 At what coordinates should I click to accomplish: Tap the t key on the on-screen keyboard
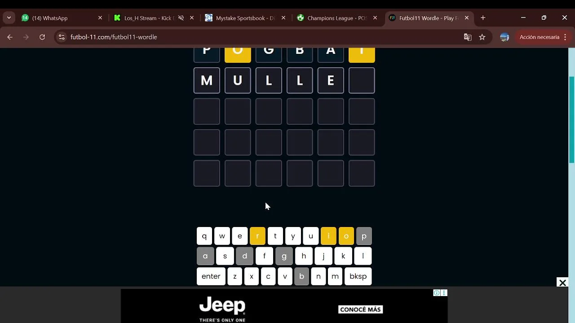tap(275, 236)
